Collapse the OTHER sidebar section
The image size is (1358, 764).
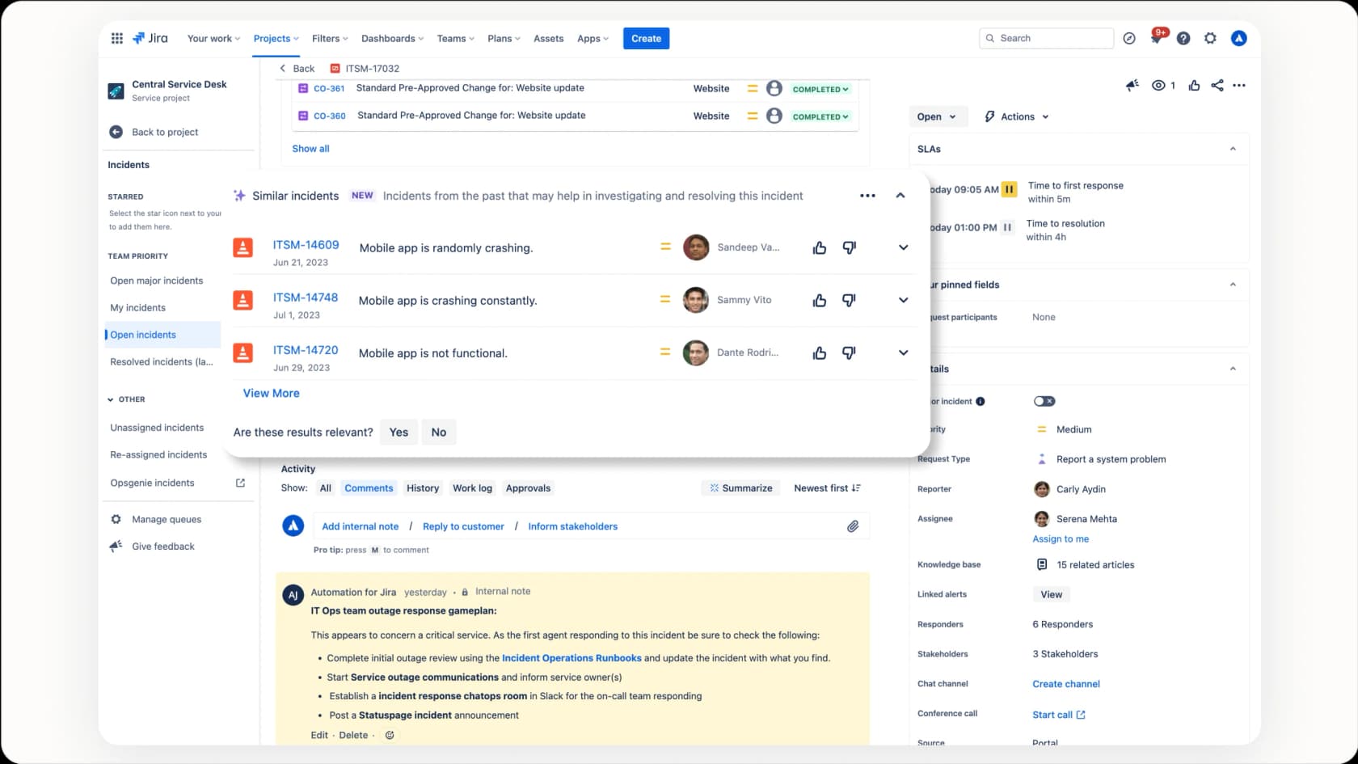111,399
